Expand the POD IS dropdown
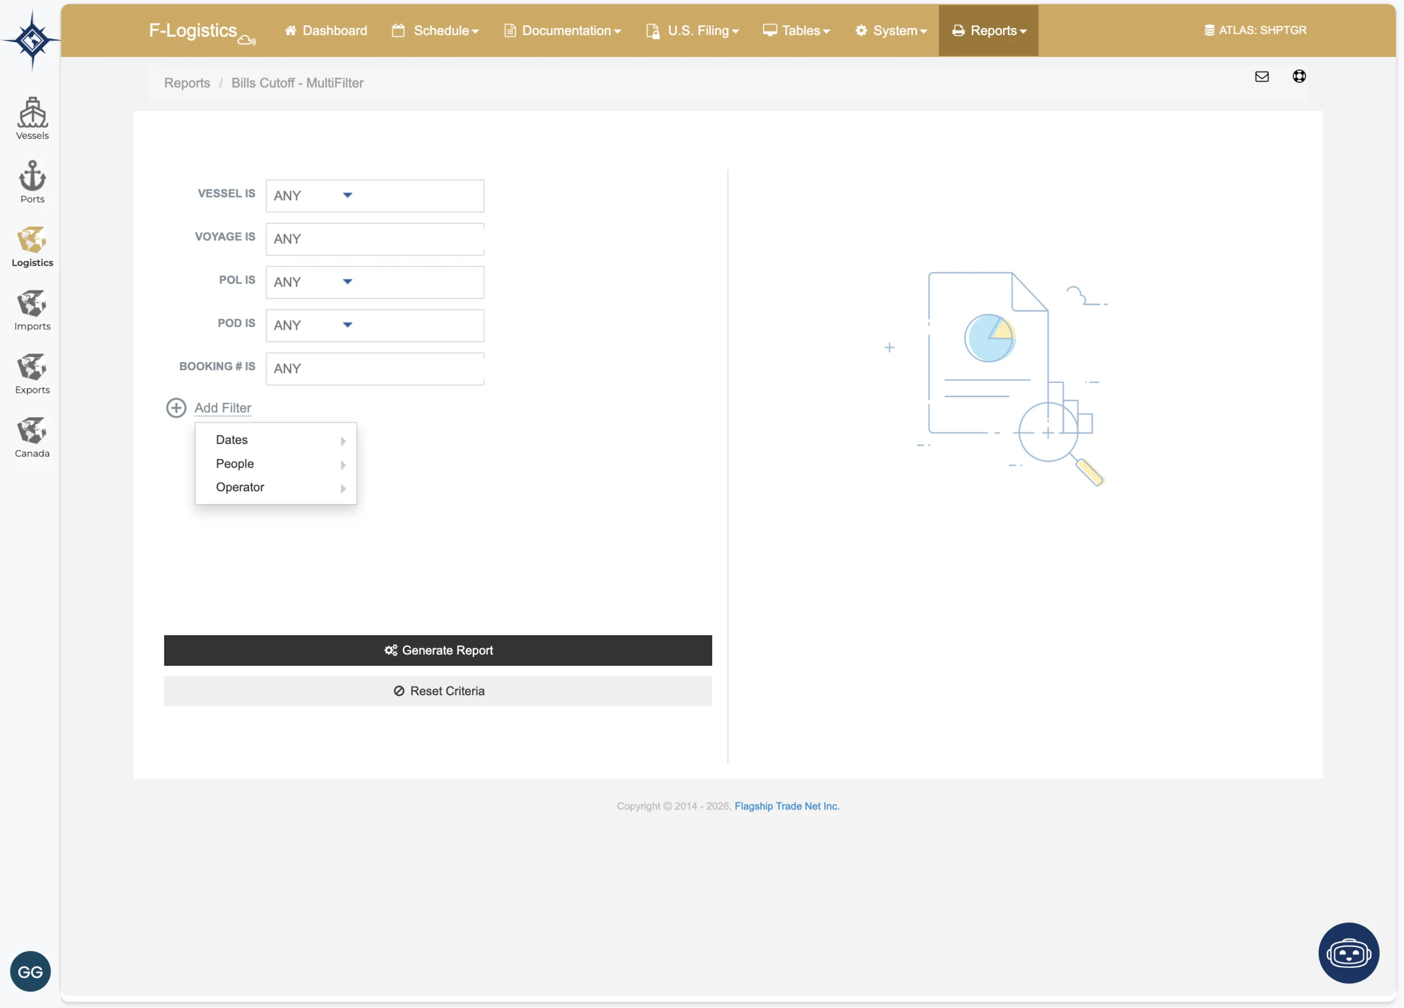The image size is (1404, 1008). point(347,325)
